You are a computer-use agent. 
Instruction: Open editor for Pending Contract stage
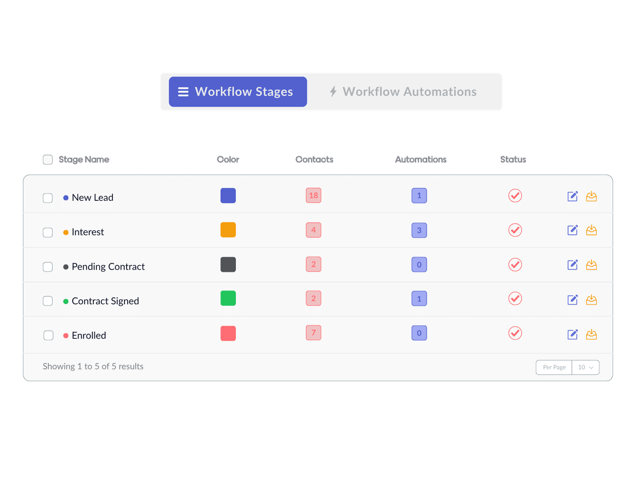point(572,264)
